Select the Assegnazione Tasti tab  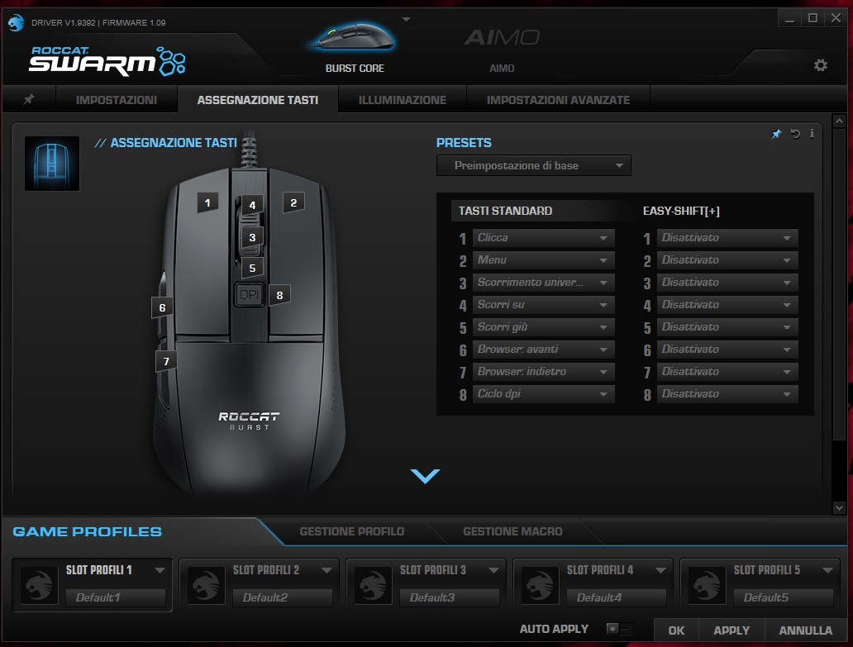(x=258, y=99)
